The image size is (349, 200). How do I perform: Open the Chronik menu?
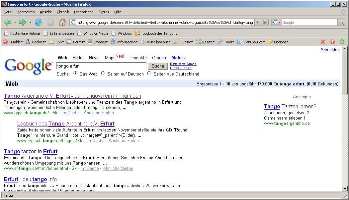click(x=63, y=12)
